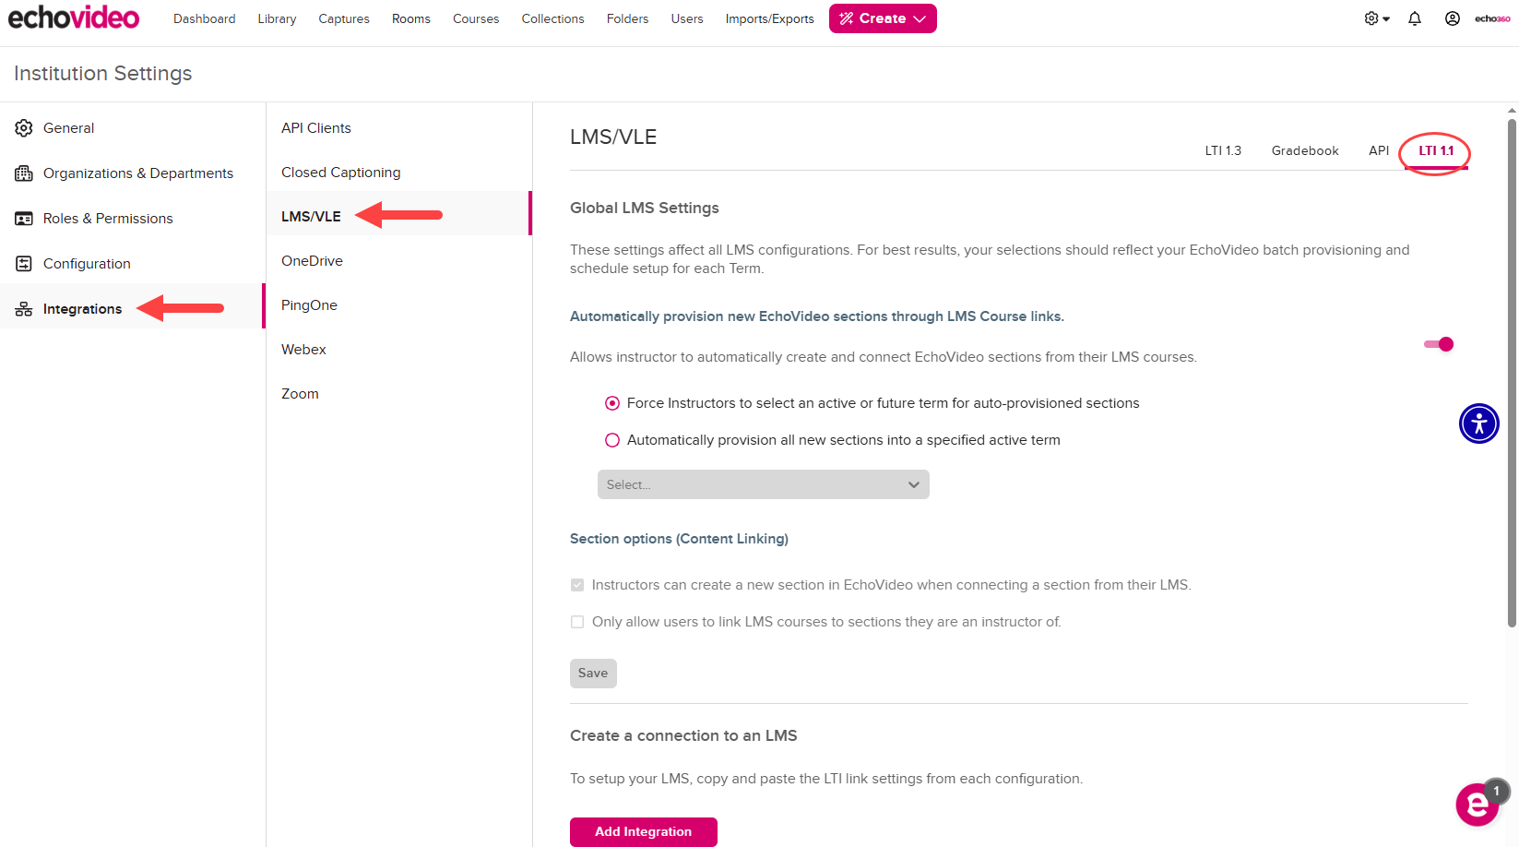Check Only allow users to link LMS courses
The width and height of the screenshot is (1519, 847).
click(577, 622)
